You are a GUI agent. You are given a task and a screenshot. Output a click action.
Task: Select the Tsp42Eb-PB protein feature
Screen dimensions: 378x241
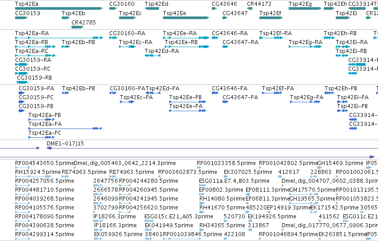pyautogui.click(x=66, y=93)
